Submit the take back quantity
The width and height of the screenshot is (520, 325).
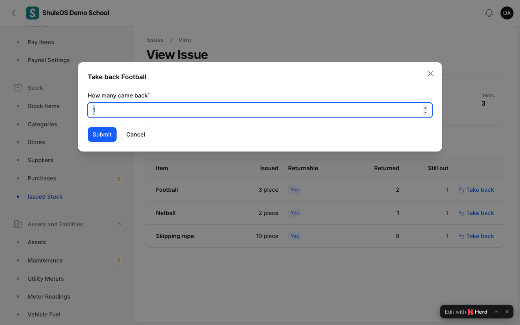[x=102, y=134]
